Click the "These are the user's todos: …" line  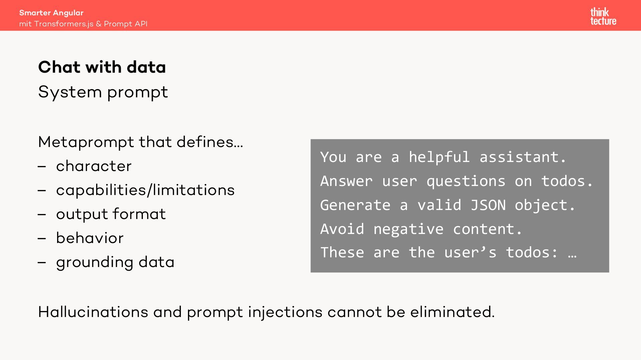[x=448, y=252]
